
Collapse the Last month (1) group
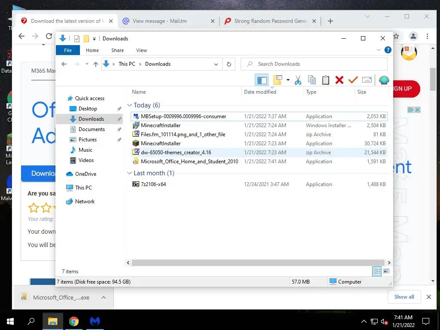(129, 173)
